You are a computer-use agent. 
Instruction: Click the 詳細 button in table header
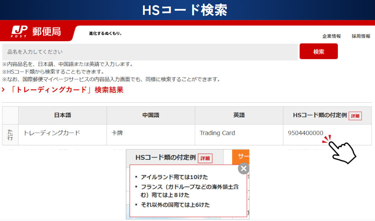tap(355, 116)
